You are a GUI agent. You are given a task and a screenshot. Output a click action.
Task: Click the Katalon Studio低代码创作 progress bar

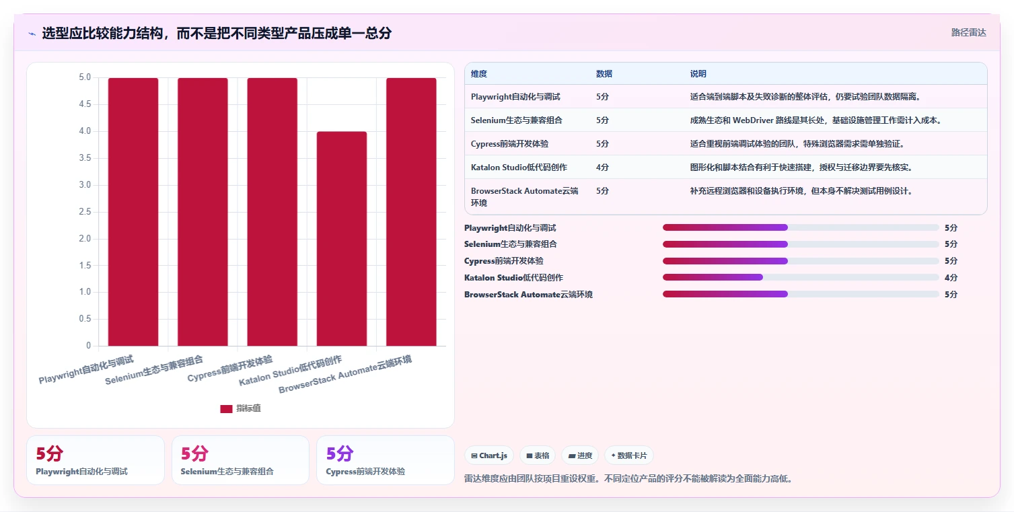[801, 277]
